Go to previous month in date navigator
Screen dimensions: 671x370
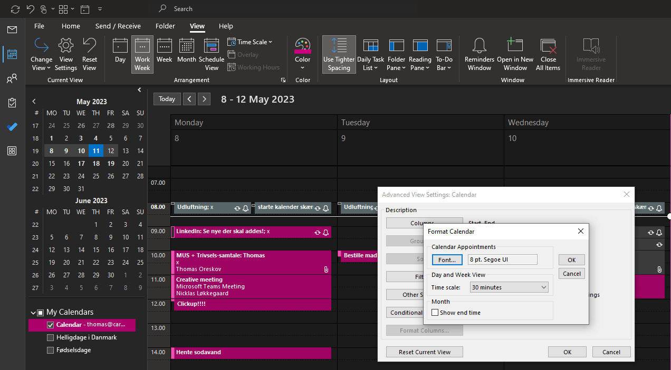[34, 102]
